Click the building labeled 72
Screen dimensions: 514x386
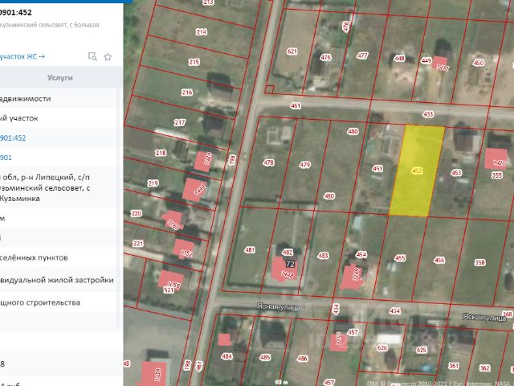[289, 264]
